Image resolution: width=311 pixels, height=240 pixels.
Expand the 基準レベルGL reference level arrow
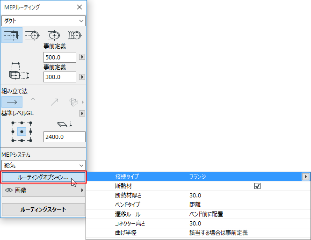[x=82, y=114]
